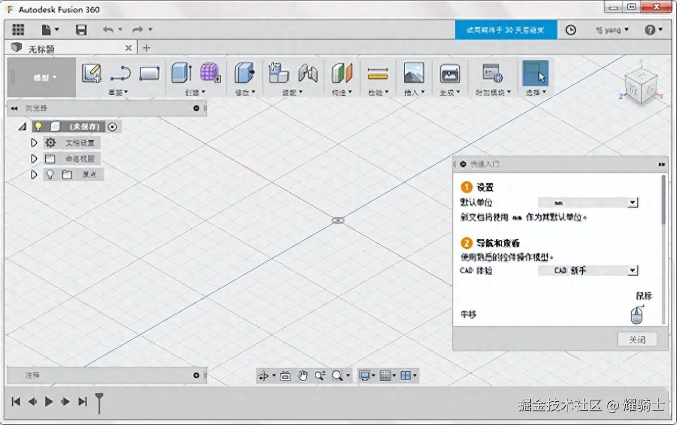
Task: Open the Create menu label
Action: click(x=195, y=92)
